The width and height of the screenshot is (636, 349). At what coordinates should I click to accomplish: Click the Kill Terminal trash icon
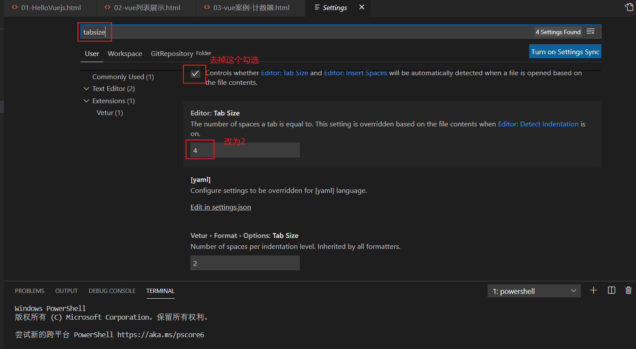click(x=629, y=290)
